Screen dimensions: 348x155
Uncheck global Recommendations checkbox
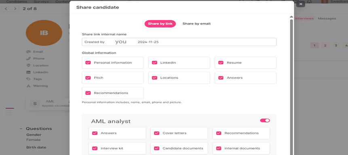coord(88,93)
